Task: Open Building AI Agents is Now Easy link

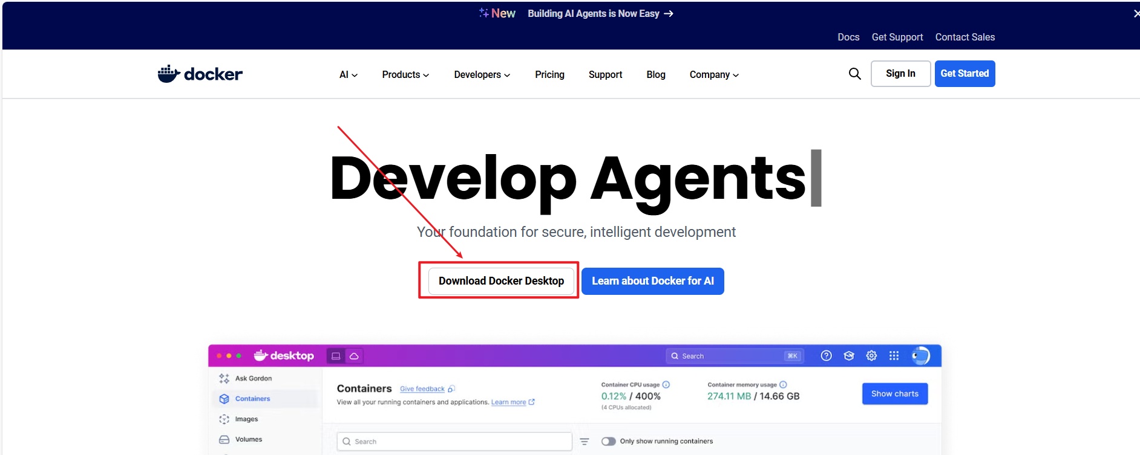Action: pyautogui.click(x=600, y=13)
